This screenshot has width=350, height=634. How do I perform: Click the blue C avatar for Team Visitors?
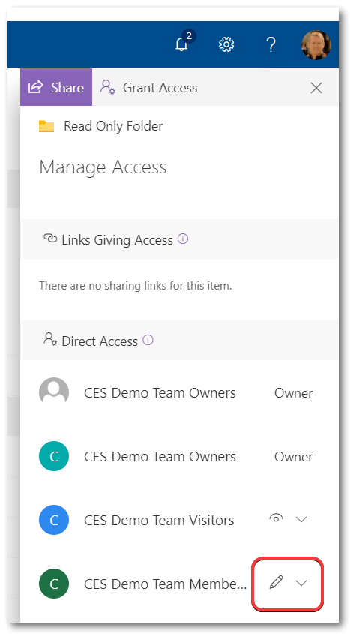[54, 520]
